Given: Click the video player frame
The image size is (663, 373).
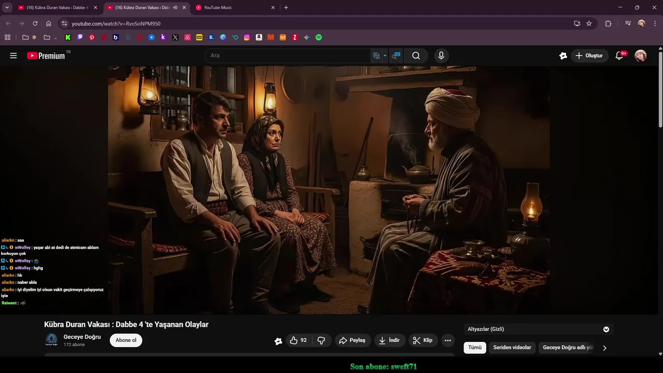Looking at the screenshot, I should coord(329,190).
